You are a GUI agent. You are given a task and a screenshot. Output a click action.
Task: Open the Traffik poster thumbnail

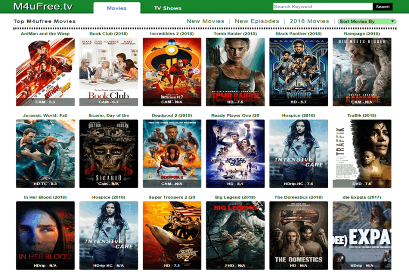(x=362, y=154)
